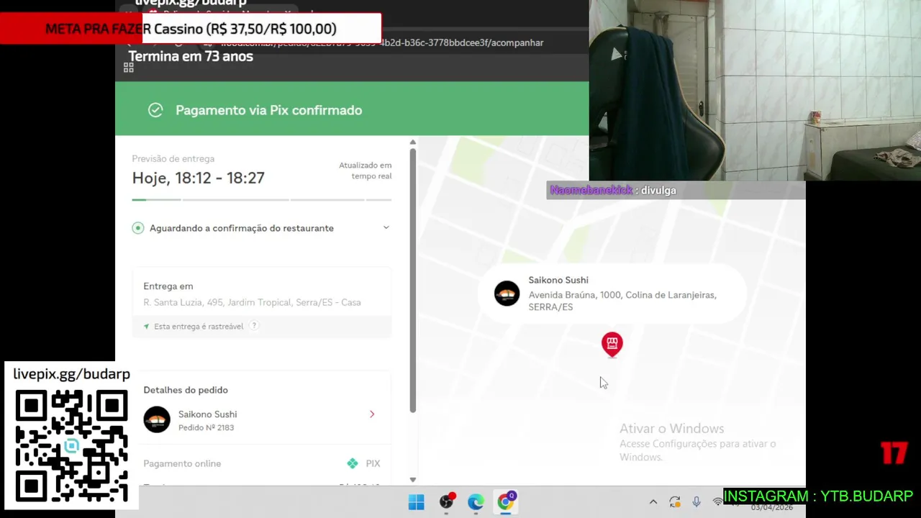The width and height of the screenshot is (921, 518).
Task: Click the microphone tray icon
Action: (697, 502)
